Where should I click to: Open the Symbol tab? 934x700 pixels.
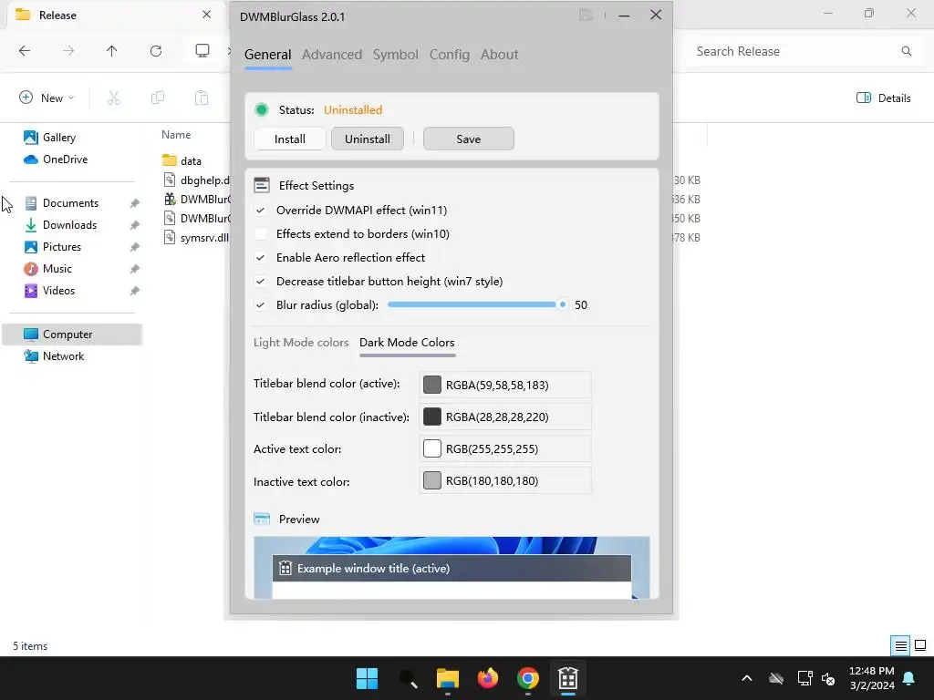pyautogui.click(x=396, y=55)
